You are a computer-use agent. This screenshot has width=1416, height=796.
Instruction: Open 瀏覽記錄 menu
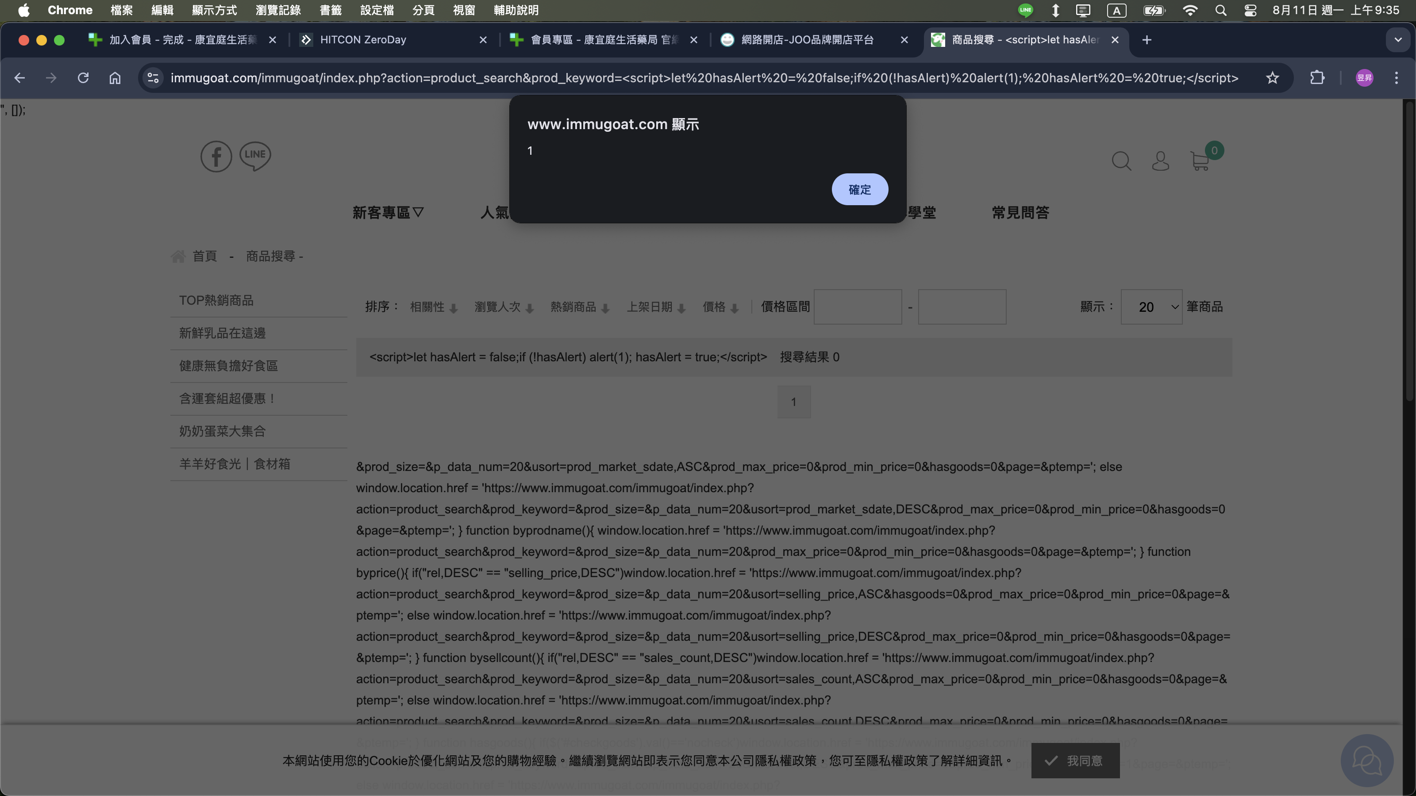pos(278,10)
